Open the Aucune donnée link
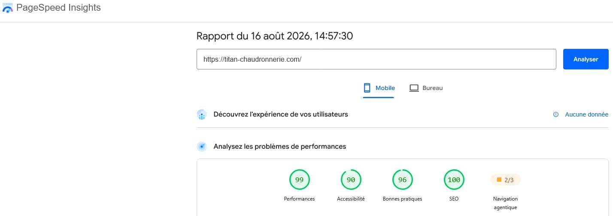 click(586, 114)
